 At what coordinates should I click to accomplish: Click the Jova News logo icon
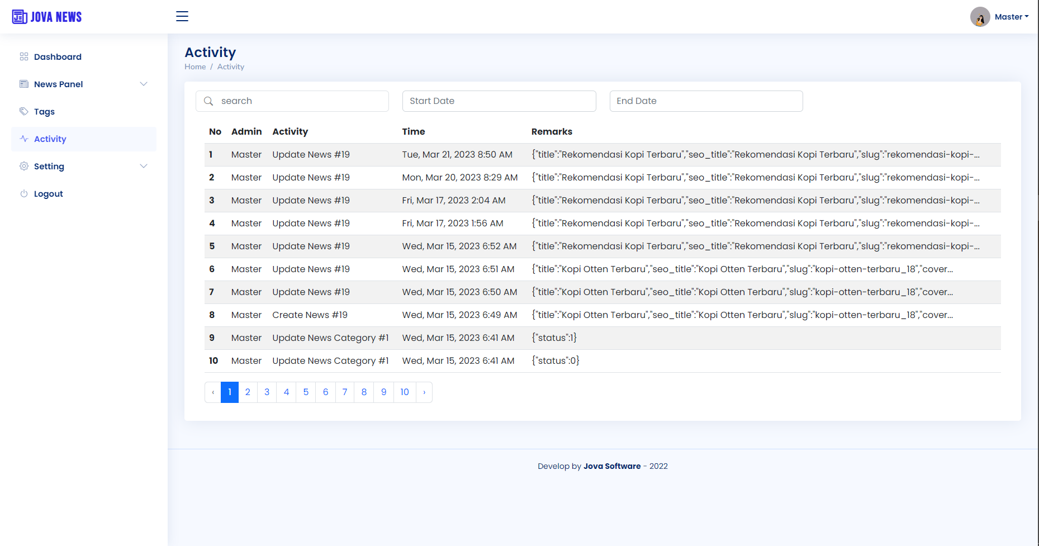coord(20,17)
